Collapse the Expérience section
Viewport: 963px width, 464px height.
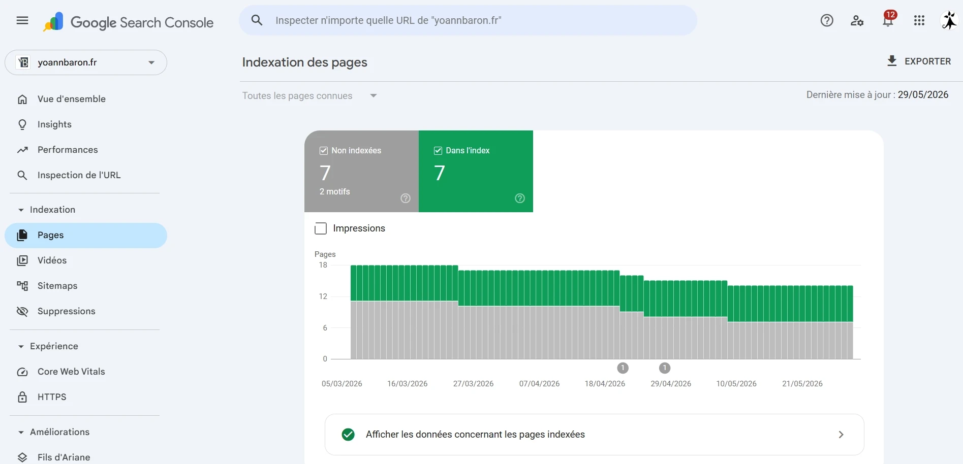[21, 346]
